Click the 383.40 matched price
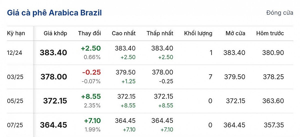 (x=53, y=53)
